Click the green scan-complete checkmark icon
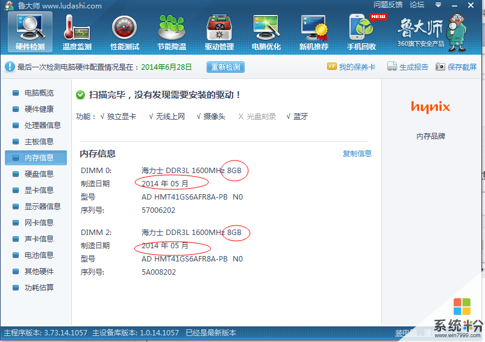Screen dimensions: 485x342 [x=80, y=95]
